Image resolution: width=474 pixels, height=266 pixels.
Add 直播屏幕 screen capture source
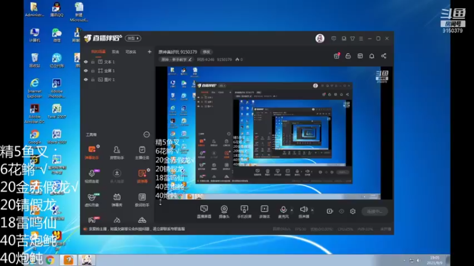(204, 212)
